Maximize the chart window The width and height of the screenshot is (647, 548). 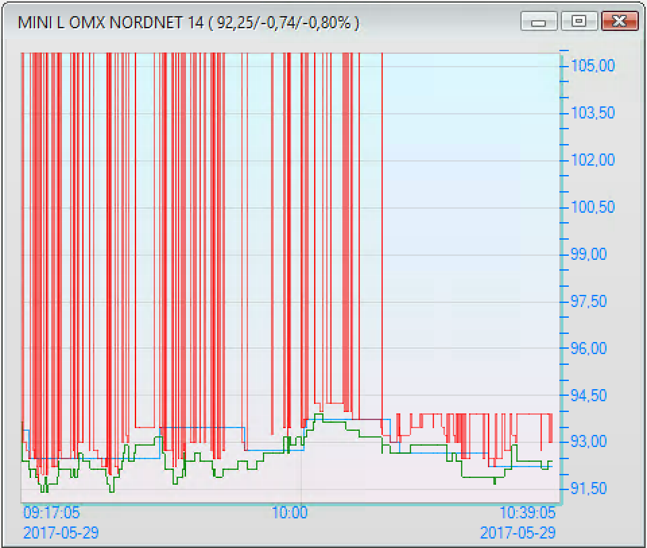pos(578,22)
